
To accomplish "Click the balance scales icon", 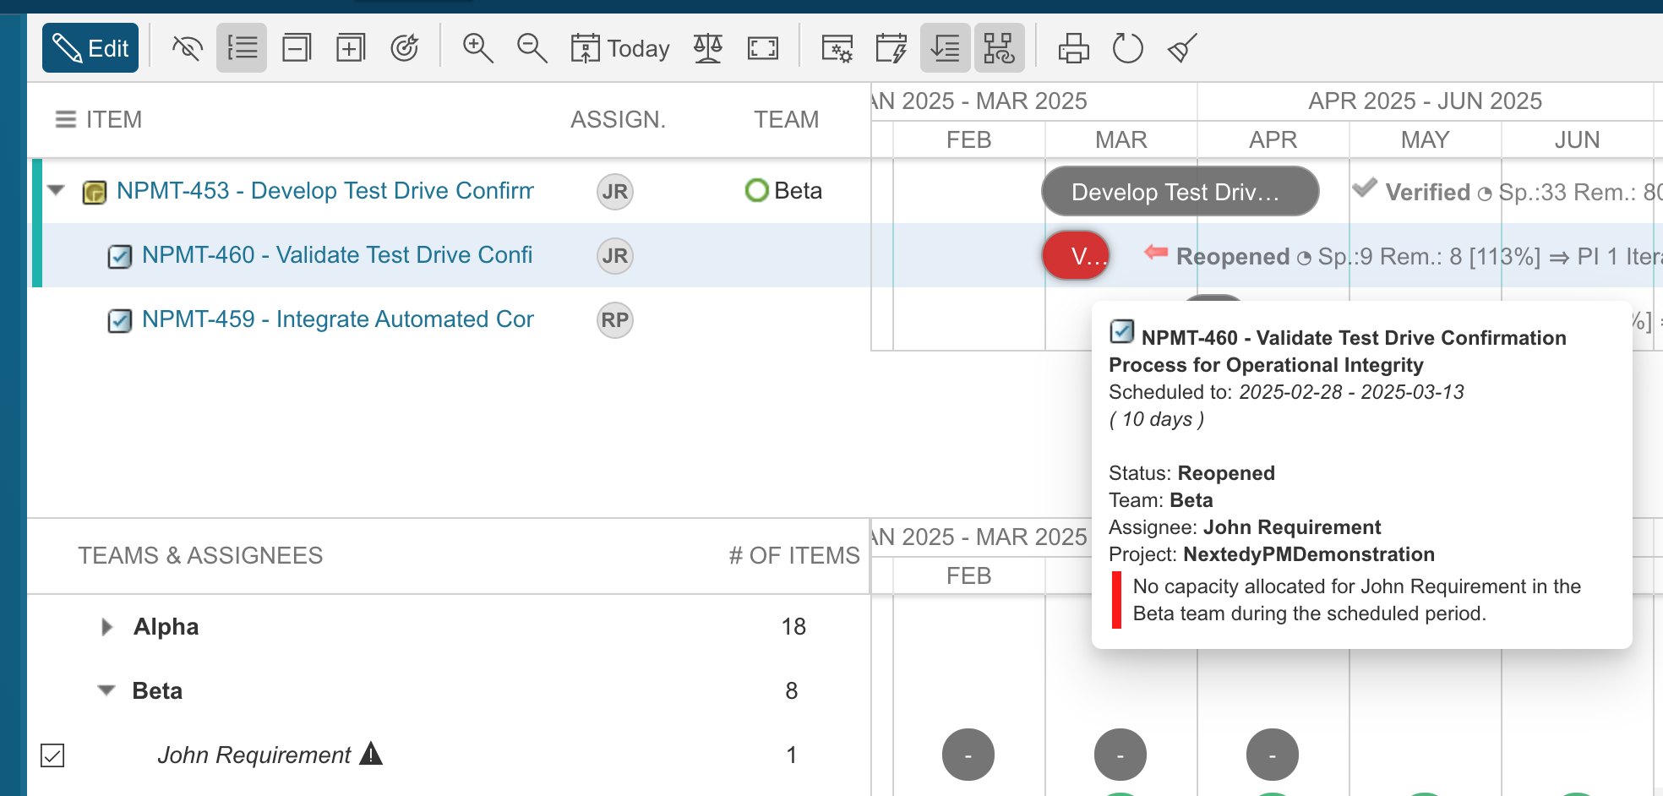I will [x=708, y=48].
